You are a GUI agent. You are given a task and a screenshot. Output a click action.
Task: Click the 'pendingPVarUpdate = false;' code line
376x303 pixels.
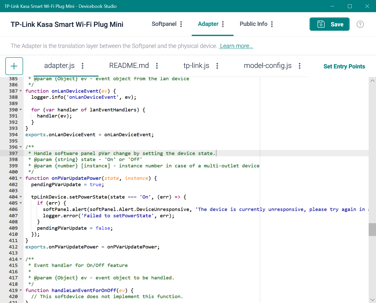coord(75,228)
